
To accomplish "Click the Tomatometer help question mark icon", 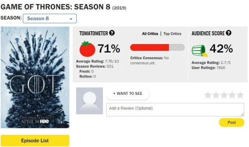I will click(x=112, y=33).
